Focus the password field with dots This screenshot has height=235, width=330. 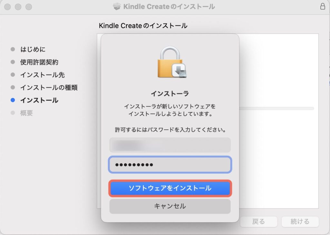(170, 165)
